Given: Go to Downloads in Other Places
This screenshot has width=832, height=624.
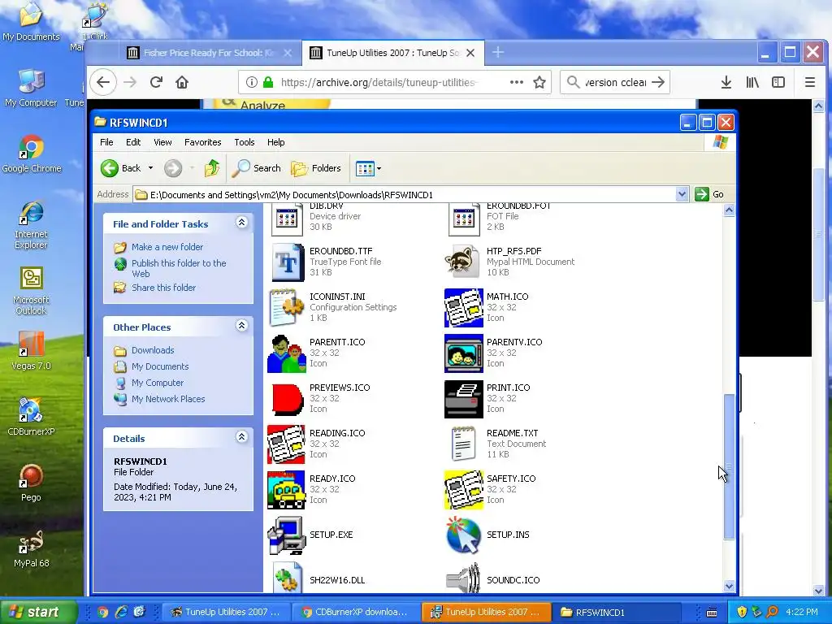Looking at the screenshot, I should coord(153,350).
